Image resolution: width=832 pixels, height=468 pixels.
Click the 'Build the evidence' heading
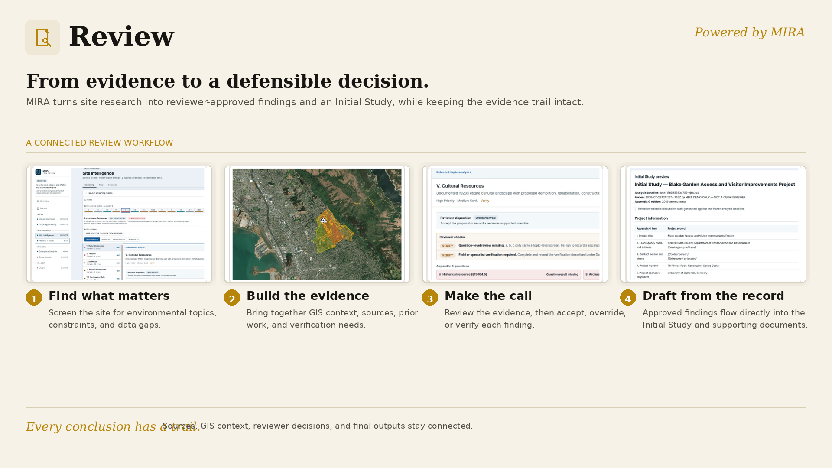308,296
